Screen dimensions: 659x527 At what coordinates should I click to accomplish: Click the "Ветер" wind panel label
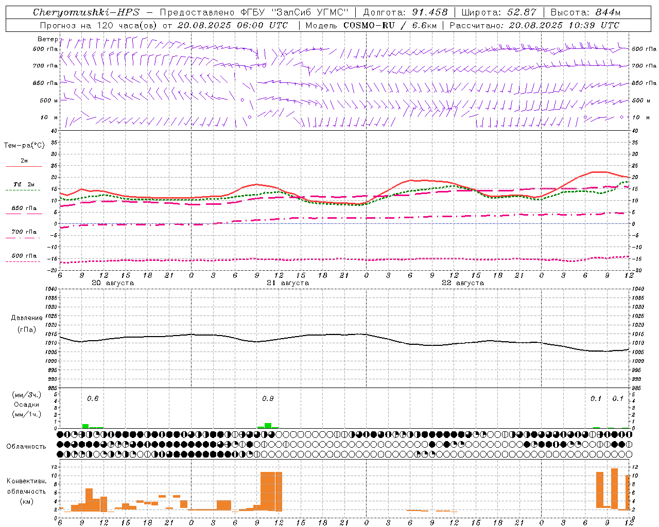click(47, 39)
